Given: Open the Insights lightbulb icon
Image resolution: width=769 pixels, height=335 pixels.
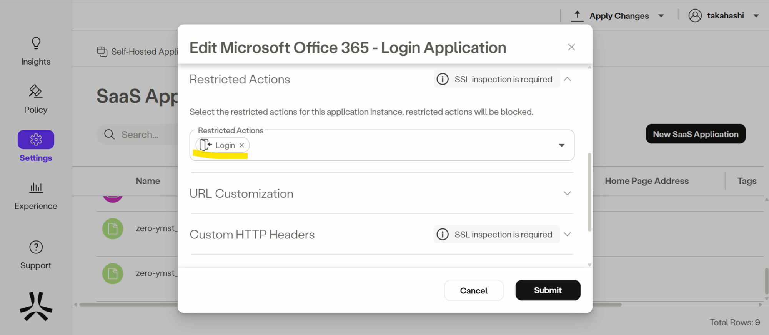Looking at the screenshot, I should coord(36,43).
